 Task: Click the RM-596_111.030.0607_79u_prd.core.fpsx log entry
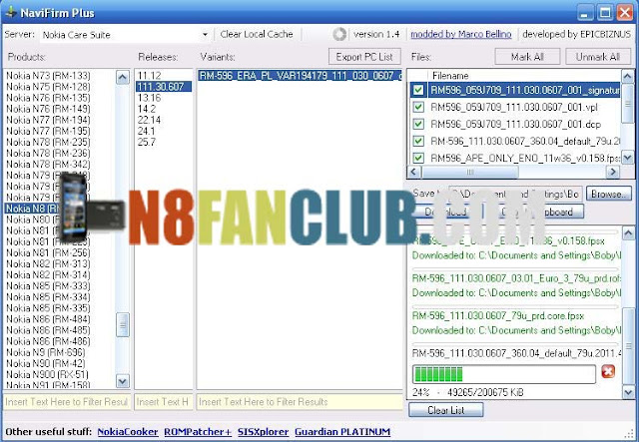point(498,316)
